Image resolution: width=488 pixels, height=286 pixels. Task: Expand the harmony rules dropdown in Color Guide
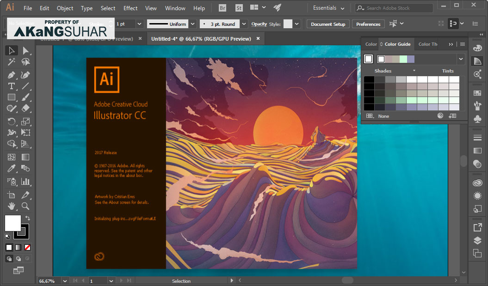pos(461,59)
